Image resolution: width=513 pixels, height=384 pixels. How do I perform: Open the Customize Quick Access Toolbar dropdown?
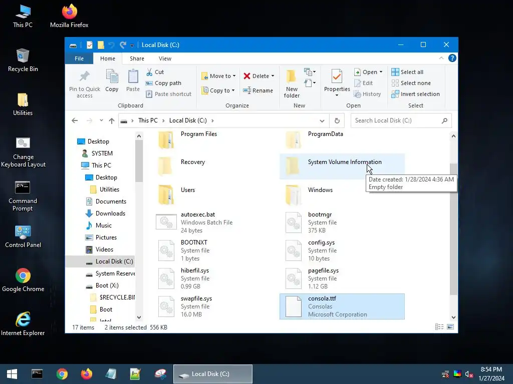coord(132,45)
